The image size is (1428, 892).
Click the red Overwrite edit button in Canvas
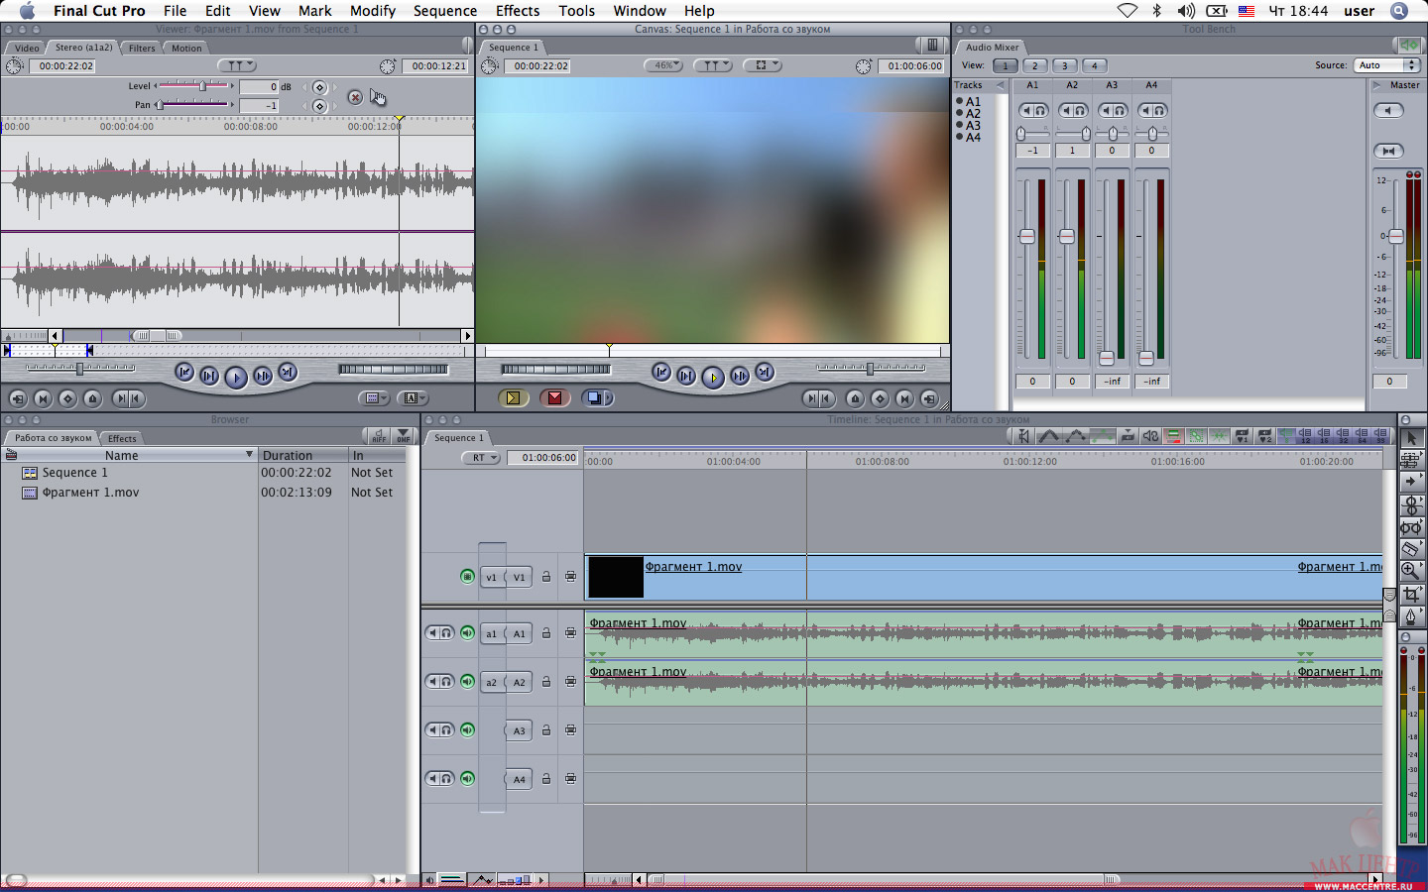pyautogui.click(x=554, y=398)
